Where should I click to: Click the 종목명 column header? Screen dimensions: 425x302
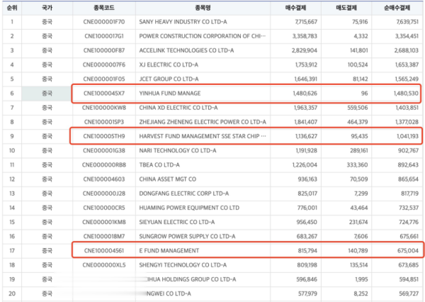pyautogui.click(x=203, y=8)
